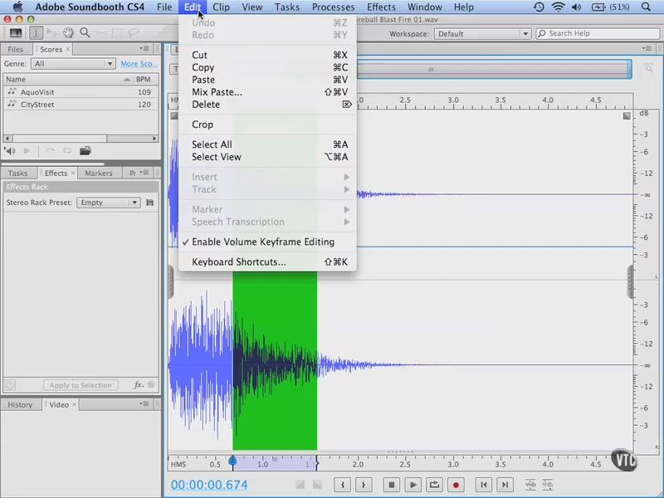Select the Hand tool
Viewport: 664px width, 498px height.
68,33
